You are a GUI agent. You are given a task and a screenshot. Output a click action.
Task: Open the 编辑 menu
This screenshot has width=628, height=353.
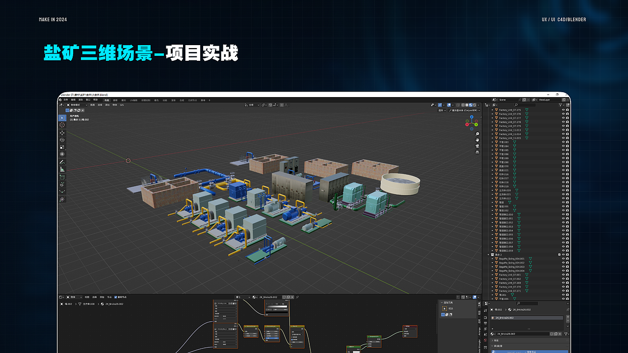click(x=73, y=100)
